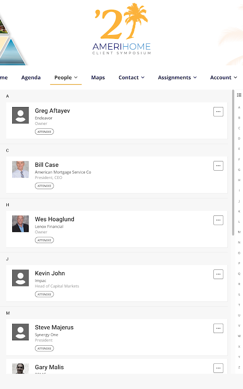Open Gary Malis's profile name
The height and width of the screenshot is (389, 243).
[x=50, y=367]
